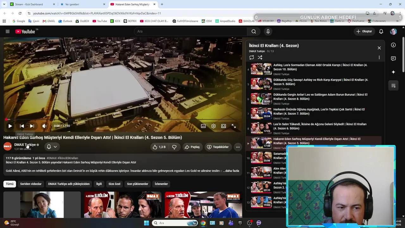Viewport: 405px width, 228px height.
Task: Click the YouTube search magnifier button
Action: pos(254,31)
